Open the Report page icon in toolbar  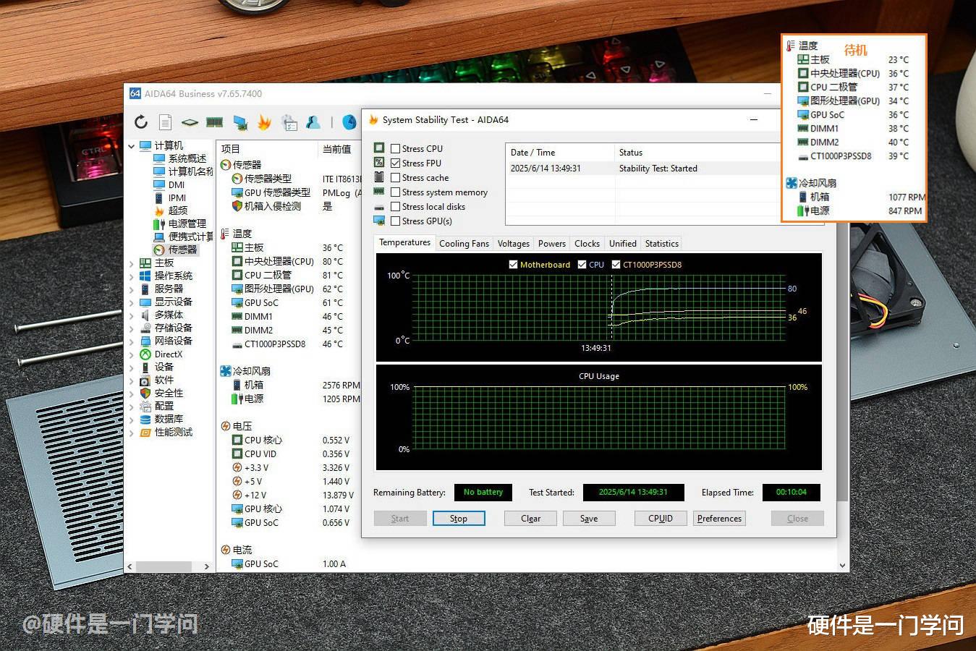(x=166, y=122)
